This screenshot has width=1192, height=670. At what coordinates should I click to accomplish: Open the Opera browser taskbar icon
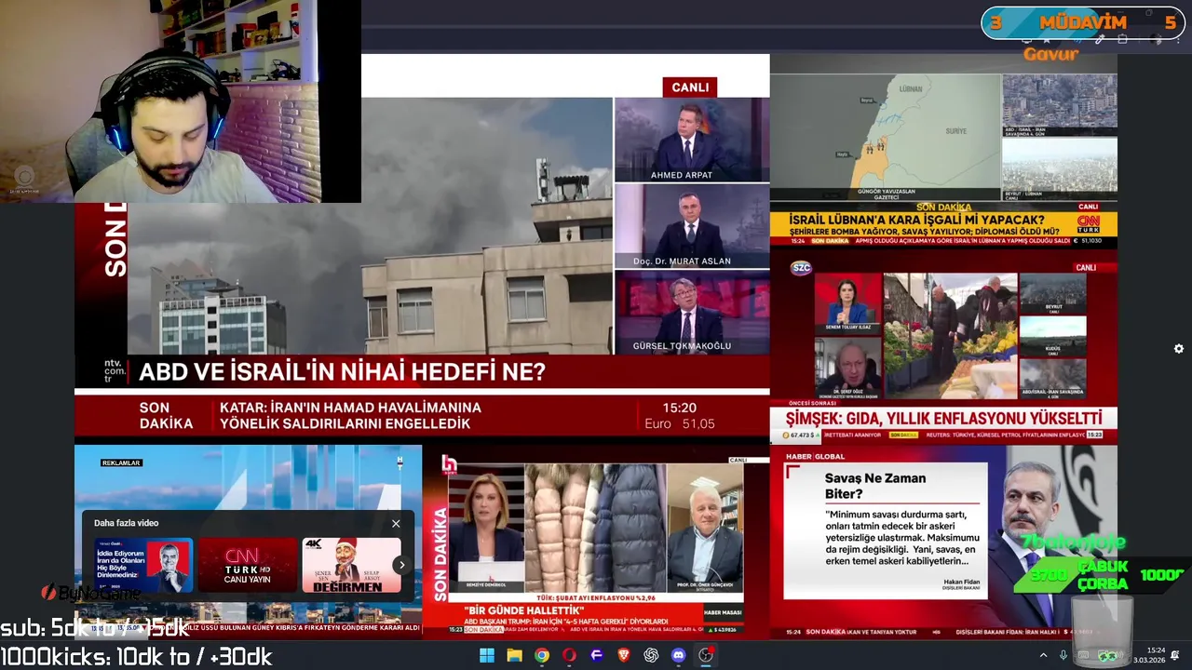click(x=569, y=655)
